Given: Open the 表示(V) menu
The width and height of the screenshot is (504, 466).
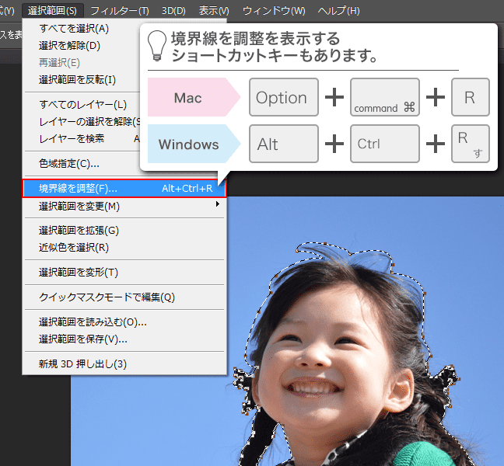Looking at the screenshot, I should pos(214,11).
